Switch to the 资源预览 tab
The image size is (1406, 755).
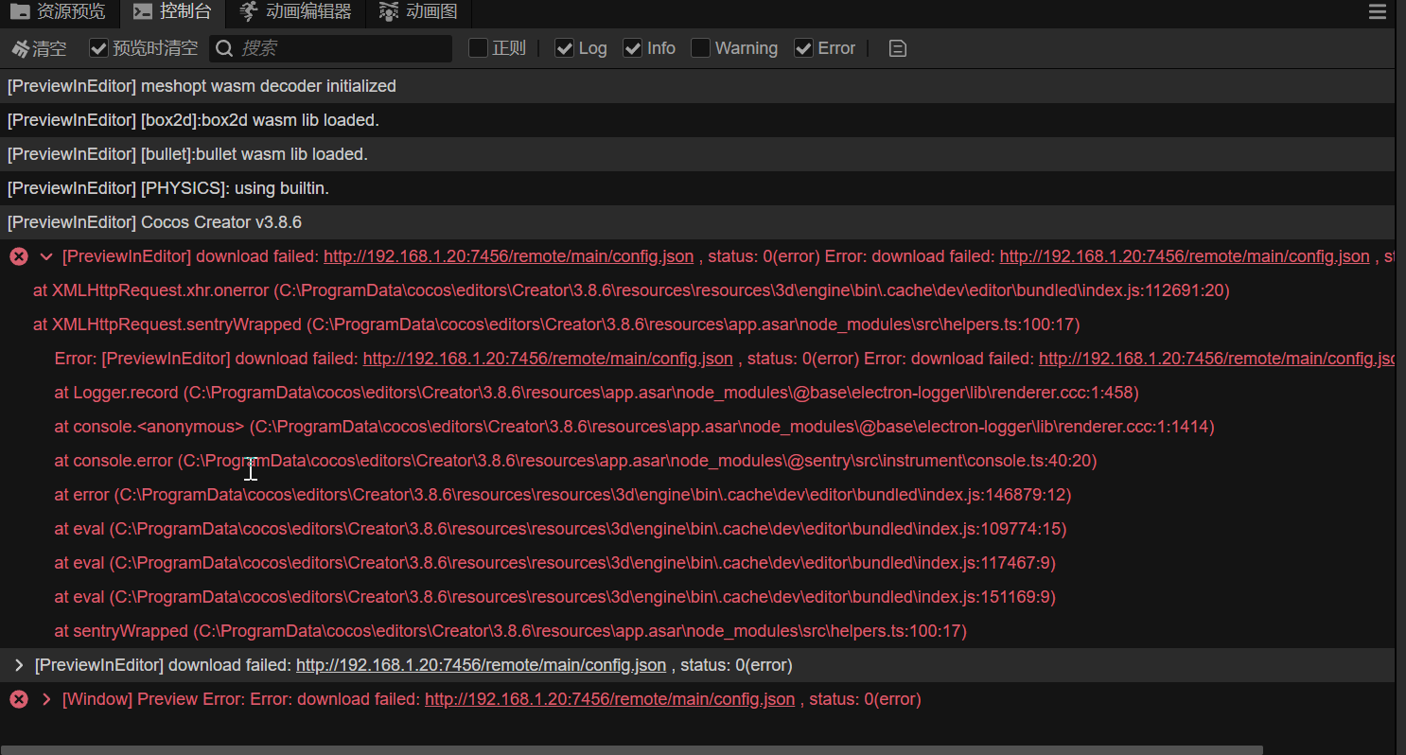(x=59, y=12)
